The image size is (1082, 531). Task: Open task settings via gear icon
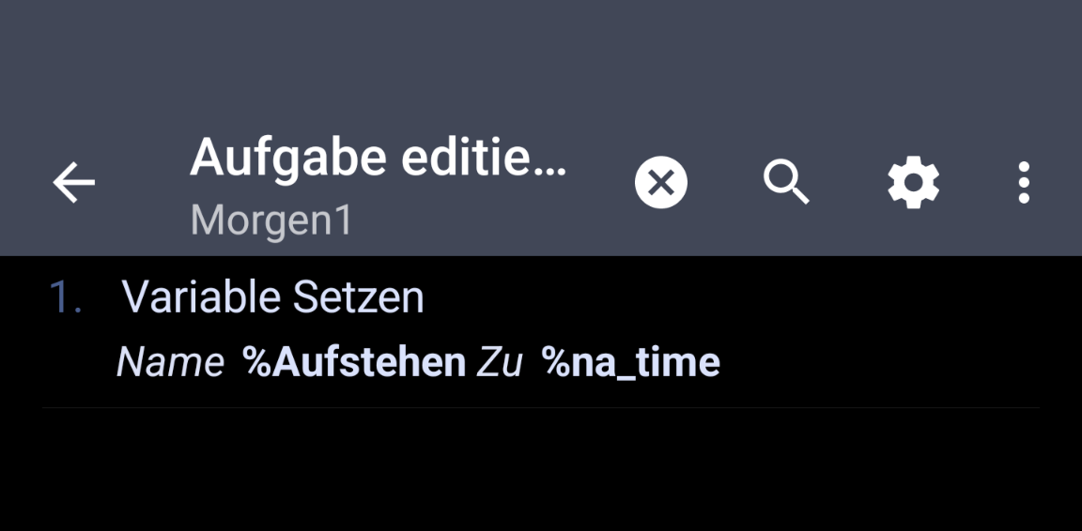tap(913, 182)
